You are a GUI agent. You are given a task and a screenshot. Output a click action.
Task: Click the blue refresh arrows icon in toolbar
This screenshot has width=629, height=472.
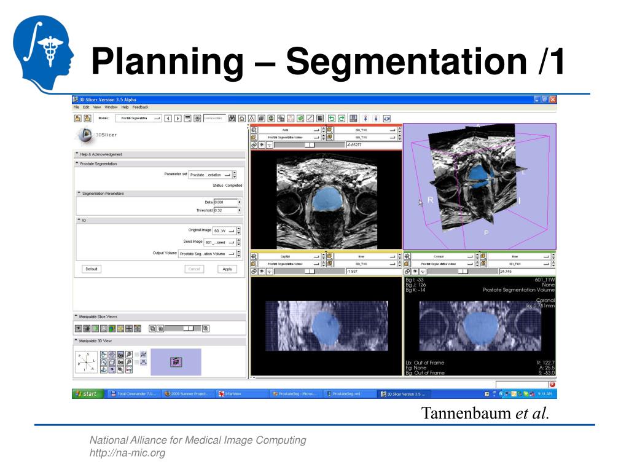click(x=386, y=119)
